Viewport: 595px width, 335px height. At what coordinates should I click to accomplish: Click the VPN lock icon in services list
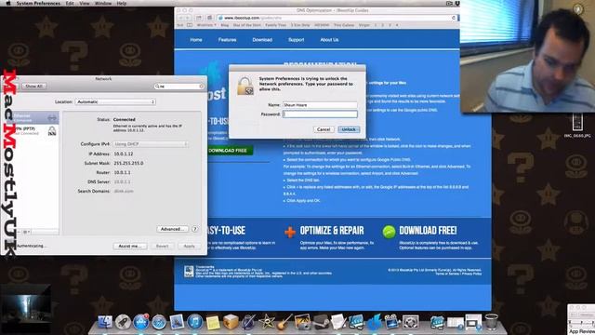tap(52, 131)
